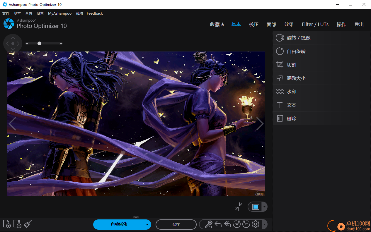
Task: Rotate image 90° clockwise
Action: 246,224
